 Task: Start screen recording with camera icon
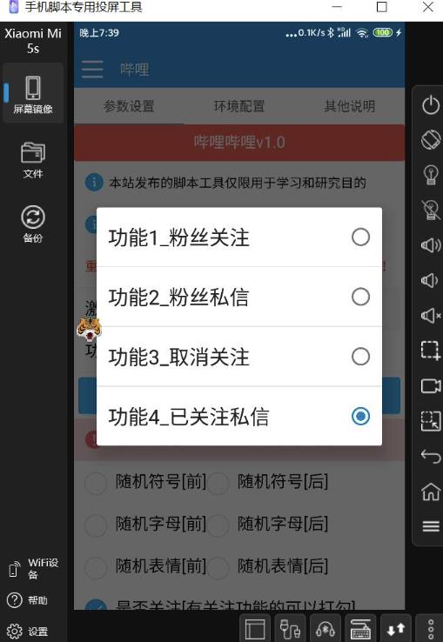coord(431,385)
